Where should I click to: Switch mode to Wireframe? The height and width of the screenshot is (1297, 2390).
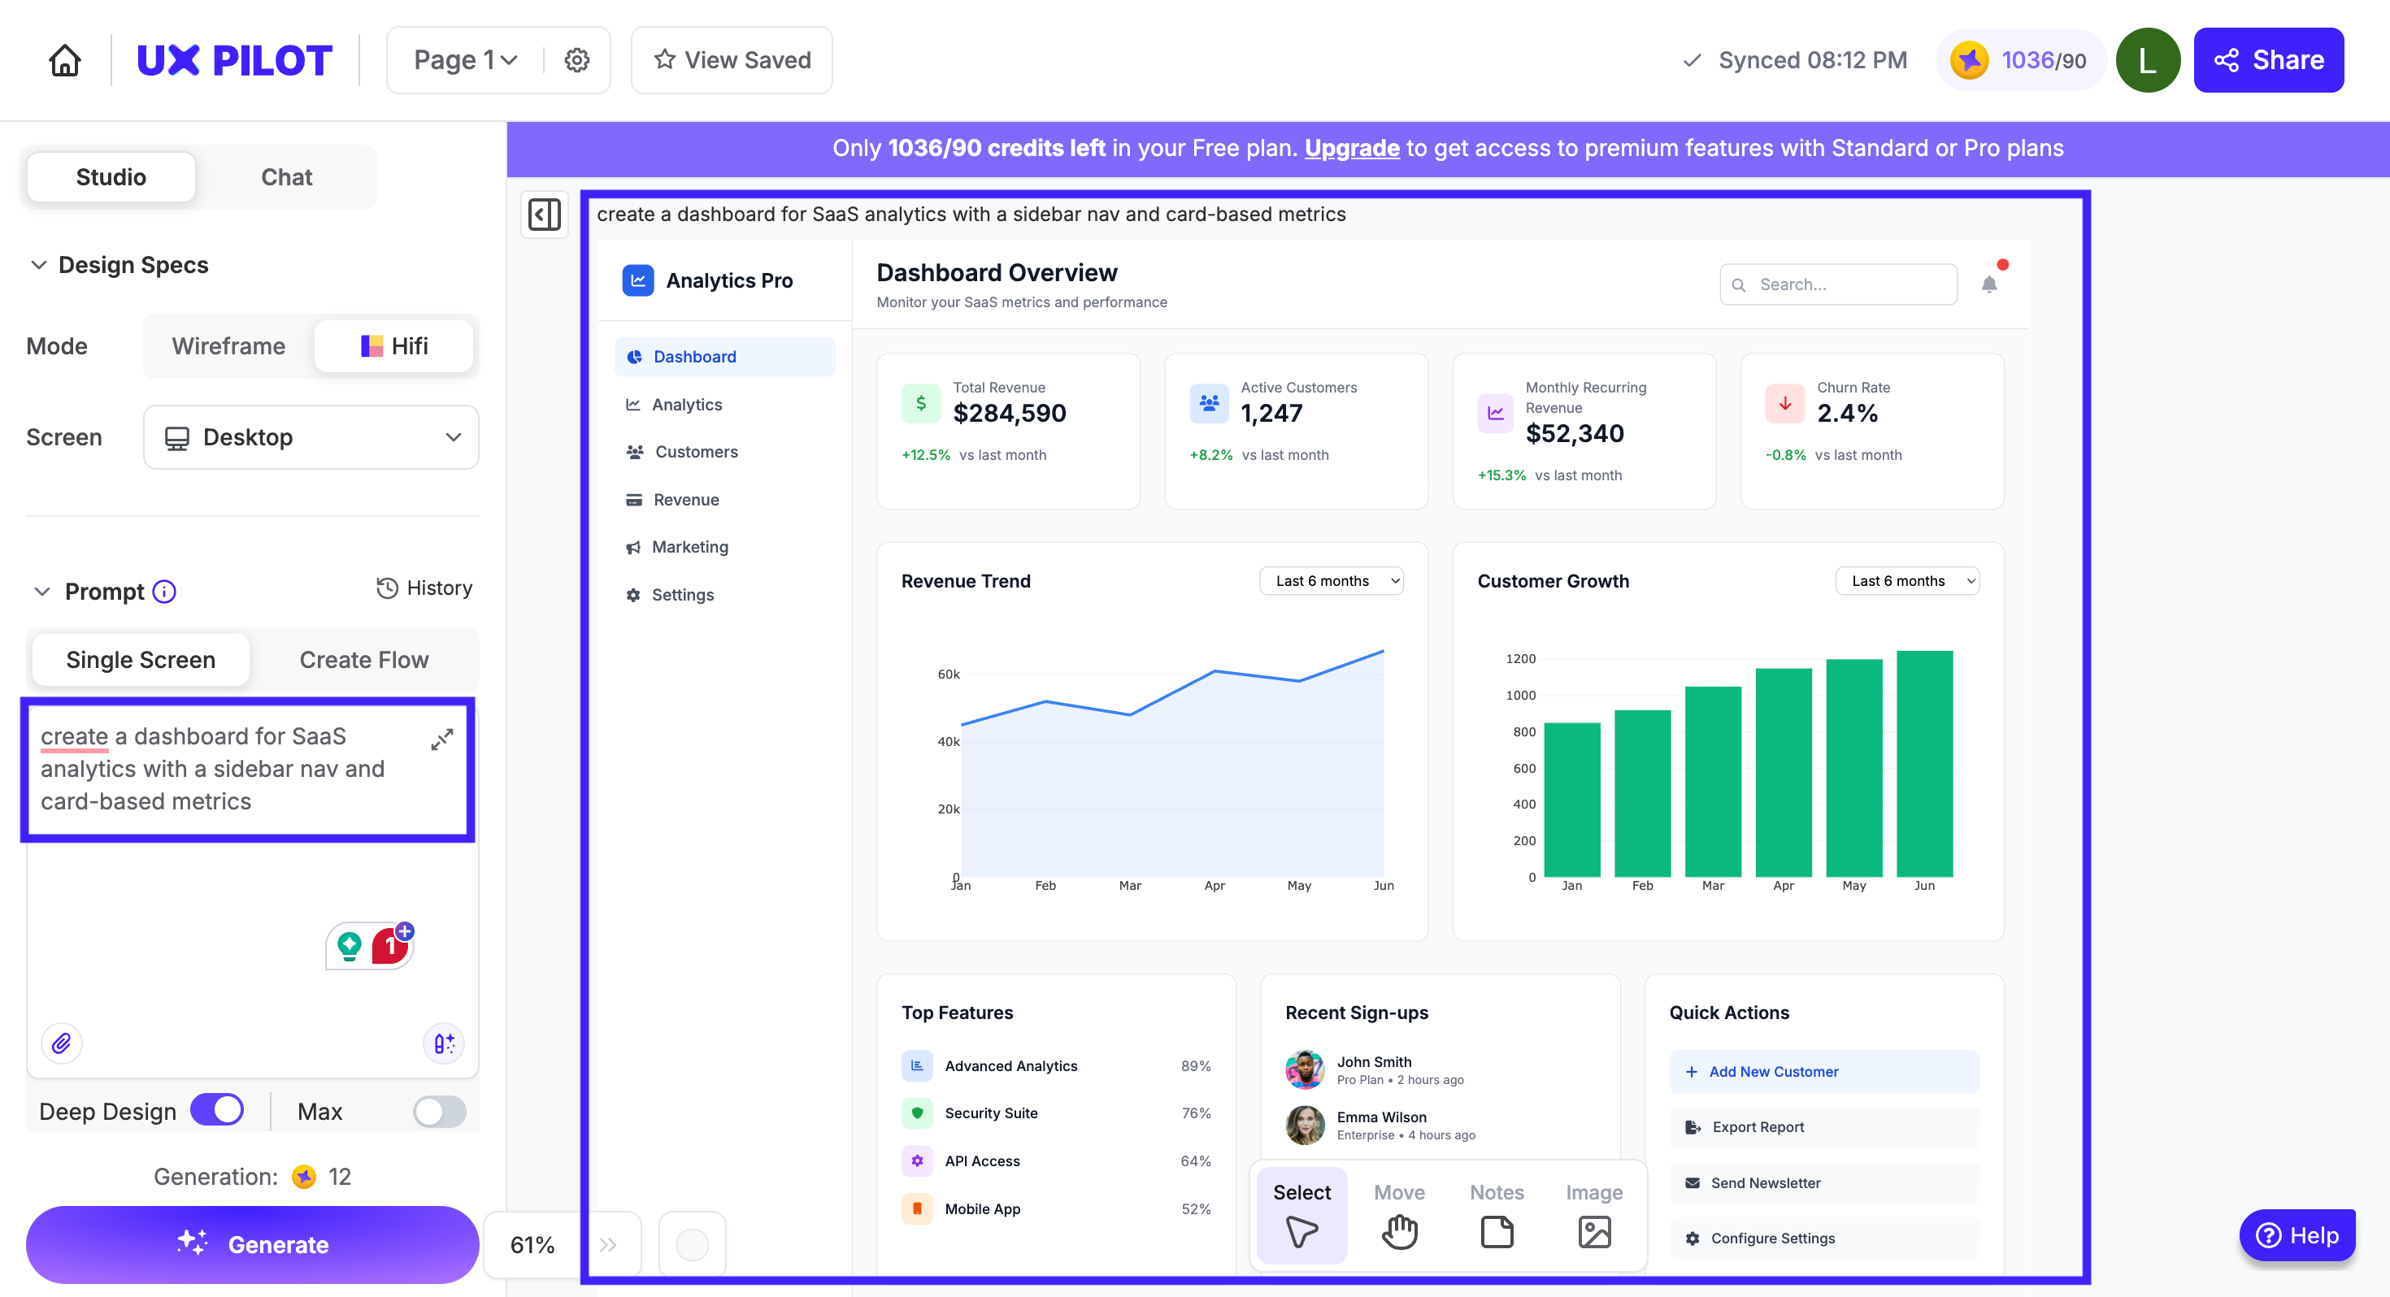click(x=228, y=346)
